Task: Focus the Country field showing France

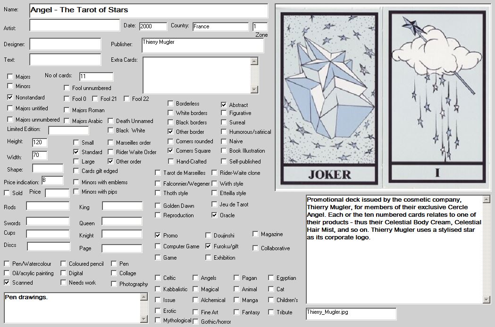Action: 220,26
